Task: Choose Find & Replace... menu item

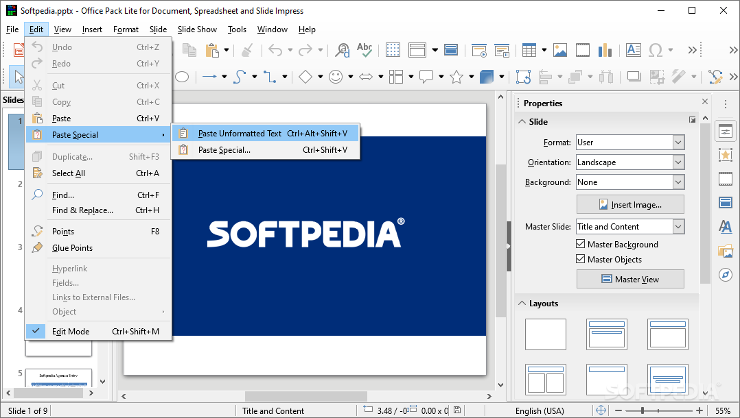Action: (x=98, y=210)
